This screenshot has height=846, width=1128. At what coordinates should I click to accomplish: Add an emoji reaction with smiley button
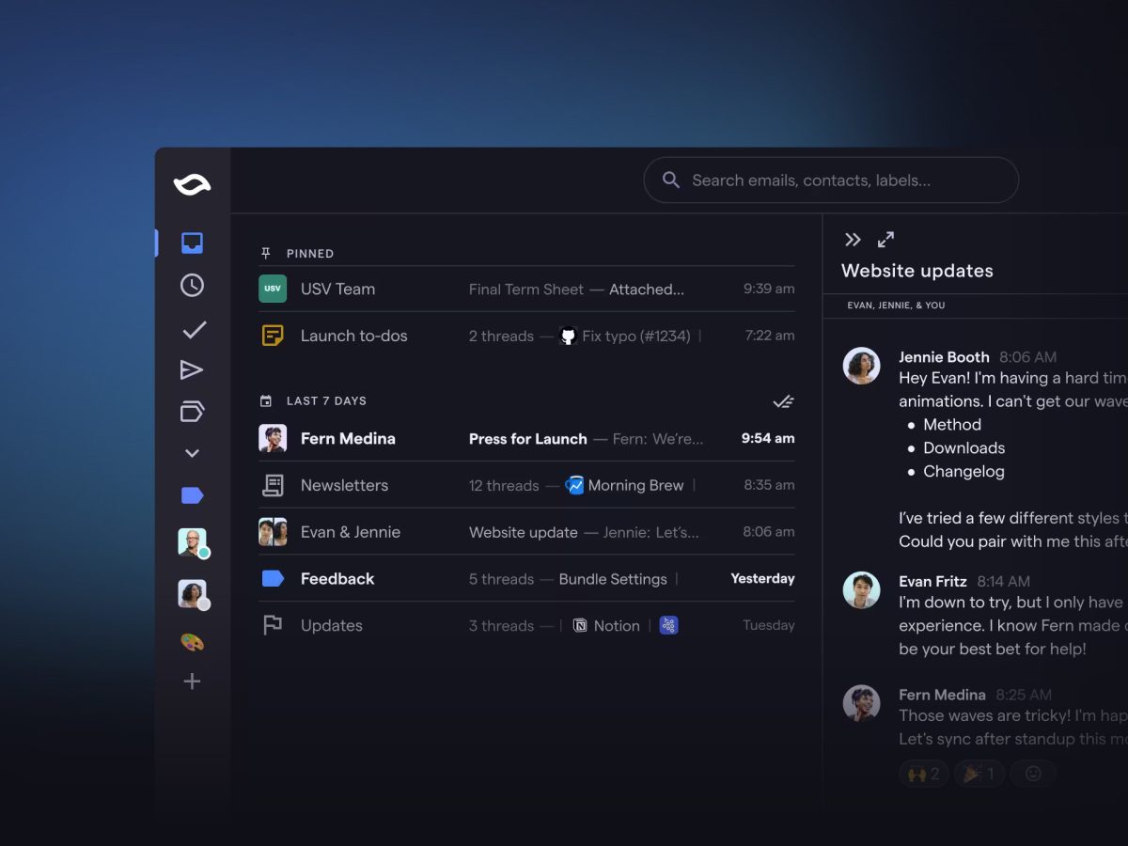pos(1033,774)
